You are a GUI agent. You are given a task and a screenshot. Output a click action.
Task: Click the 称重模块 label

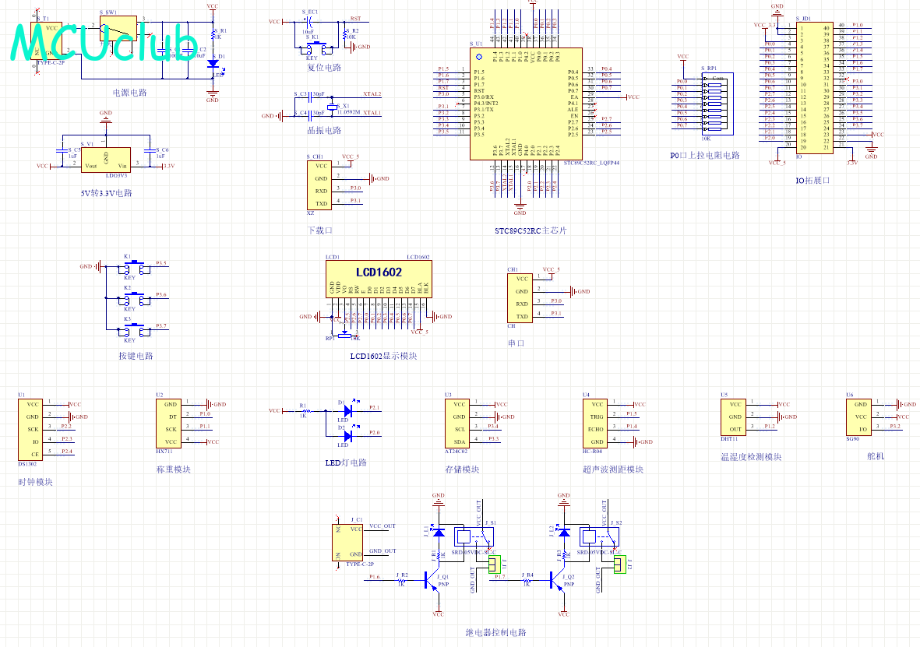coord(174,469)
